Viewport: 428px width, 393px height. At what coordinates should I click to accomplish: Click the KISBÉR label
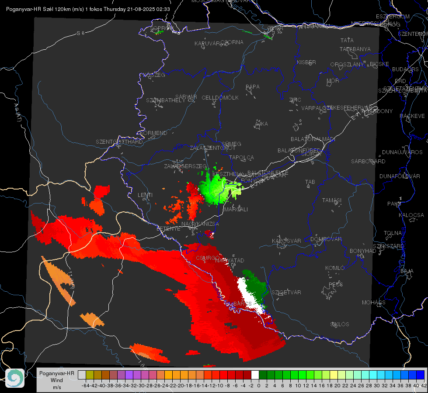(306, 62)
